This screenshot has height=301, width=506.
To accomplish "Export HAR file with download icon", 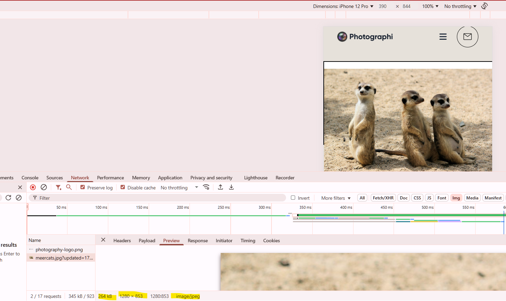I will 231,187.
